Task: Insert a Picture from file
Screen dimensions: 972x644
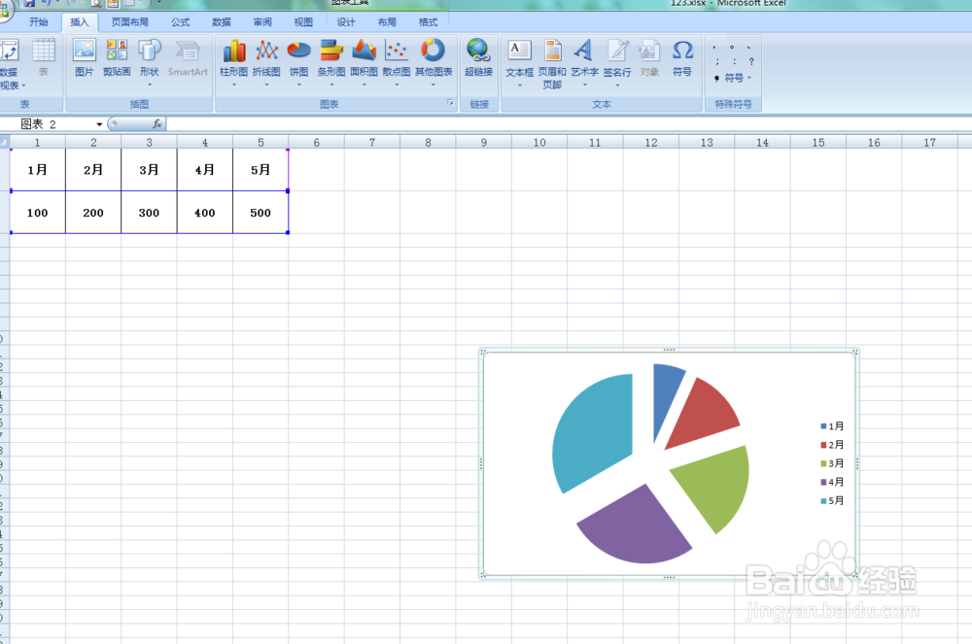Action: pos(85,57)
